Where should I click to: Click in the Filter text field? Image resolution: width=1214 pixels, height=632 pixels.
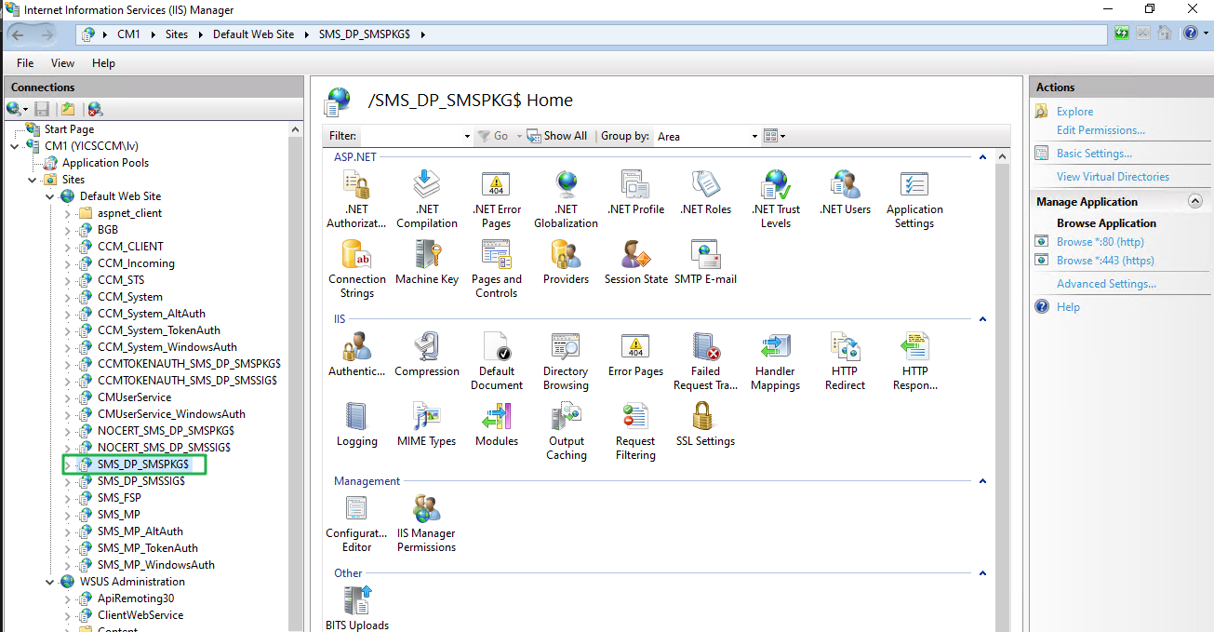coord(416,136)
